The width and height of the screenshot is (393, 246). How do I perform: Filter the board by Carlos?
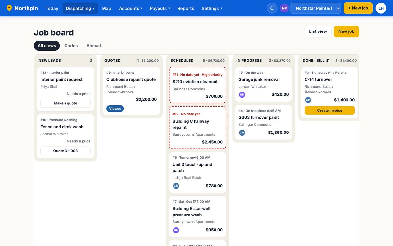[x=71, y=46]
